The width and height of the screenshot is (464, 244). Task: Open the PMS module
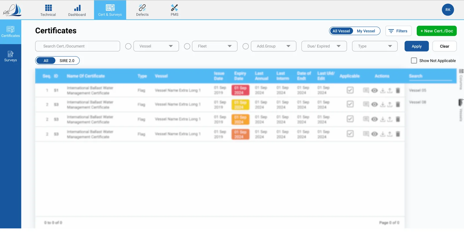tap(175, 10)
